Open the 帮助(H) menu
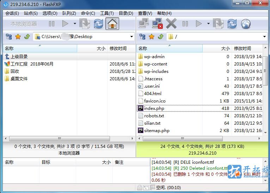270x193 pixels. coord(164,13)
